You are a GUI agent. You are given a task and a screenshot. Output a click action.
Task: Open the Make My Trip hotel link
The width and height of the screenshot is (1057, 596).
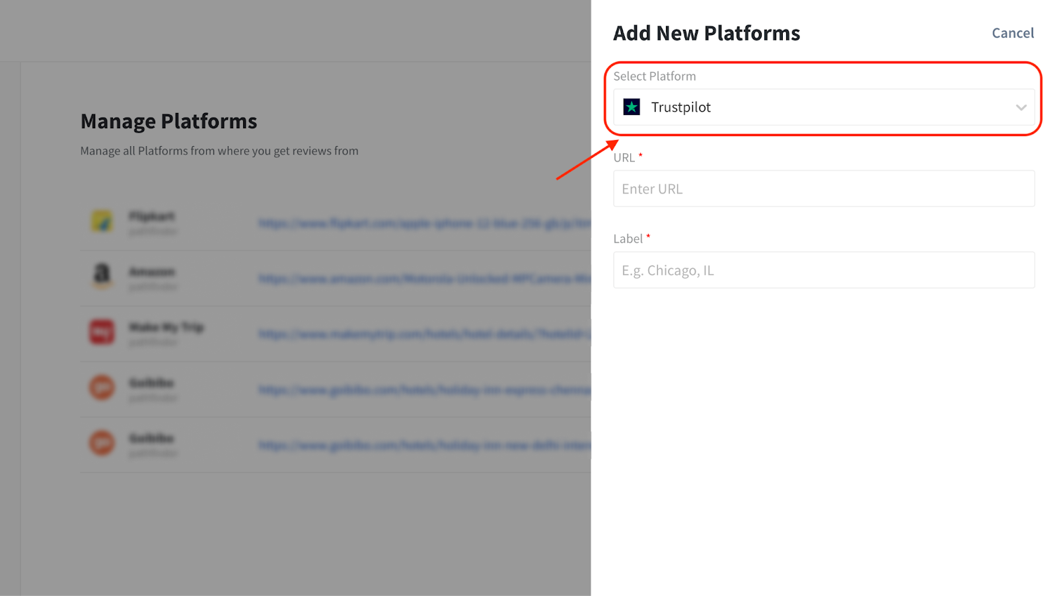click(423, 334)
